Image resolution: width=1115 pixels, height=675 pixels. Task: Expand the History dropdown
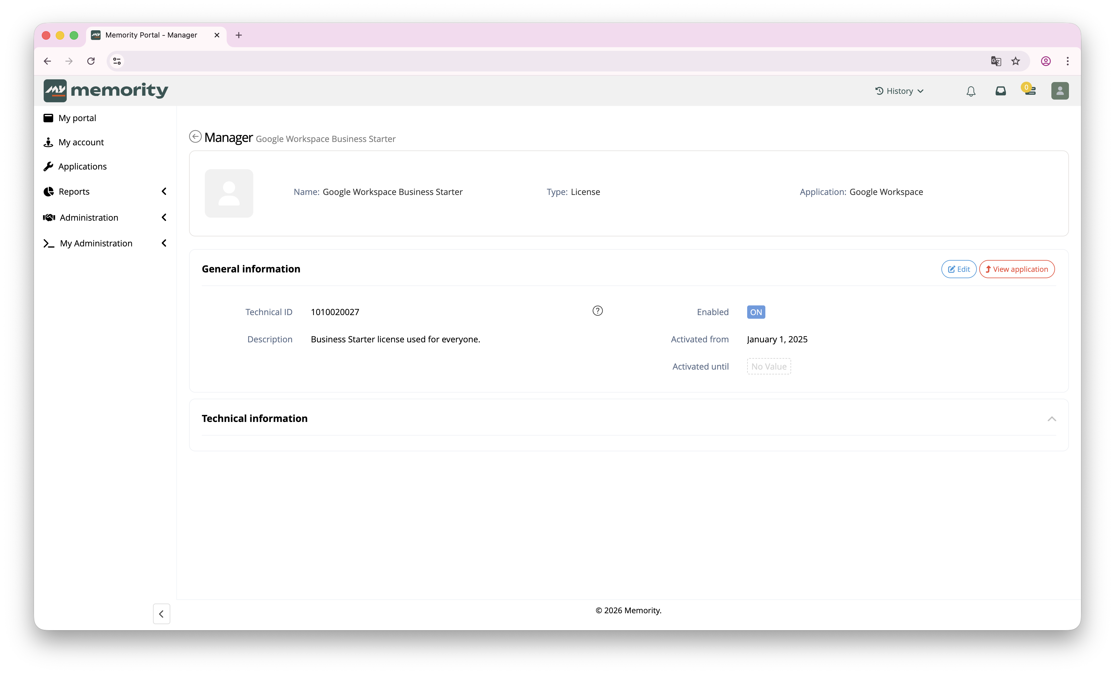tap(900, 91)
